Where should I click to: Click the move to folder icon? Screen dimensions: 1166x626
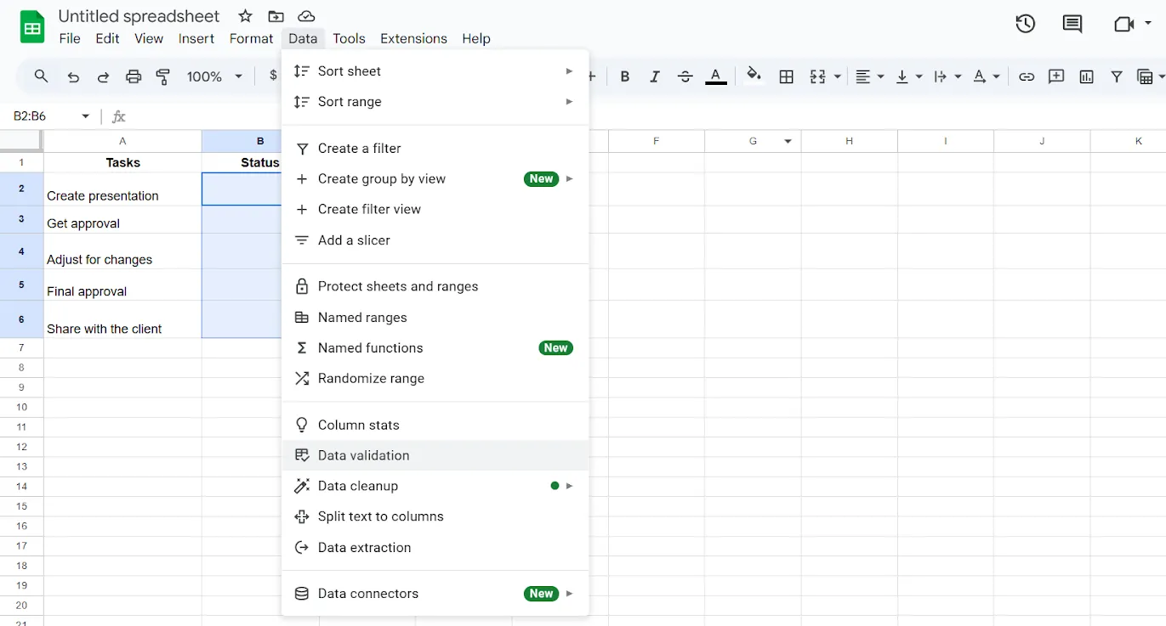pyautogui.click(x=276, y=16)
